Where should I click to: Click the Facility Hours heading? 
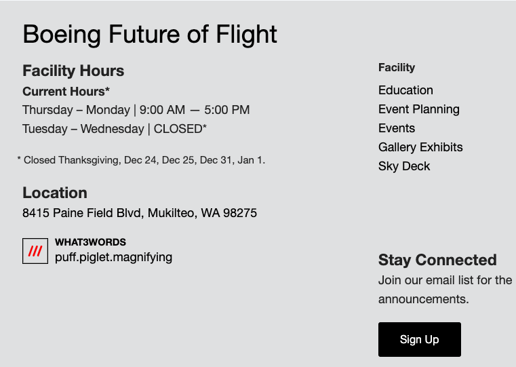[73, 71]
